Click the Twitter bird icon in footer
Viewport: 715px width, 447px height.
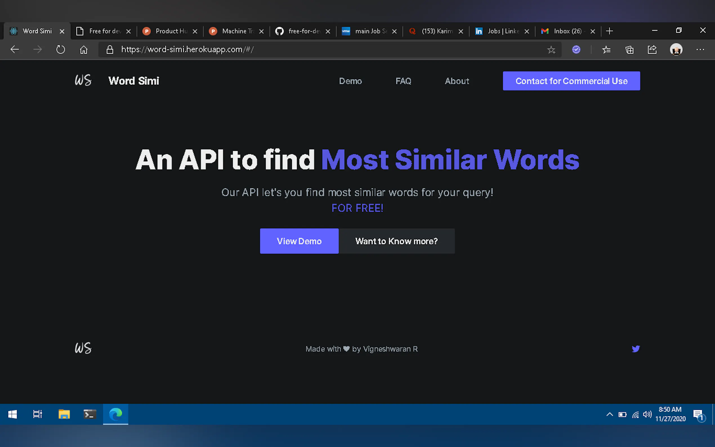[x=636, y=349]
